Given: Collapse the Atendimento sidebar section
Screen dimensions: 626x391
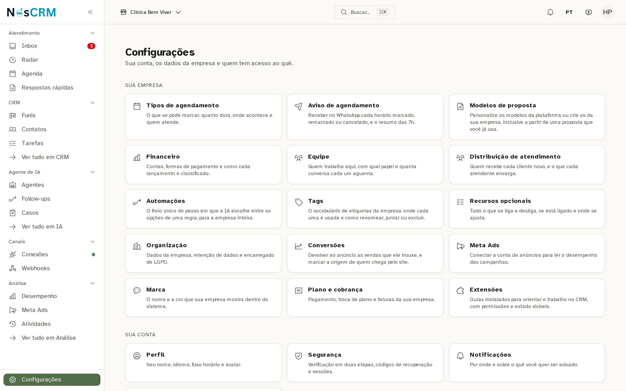Looking at the screenshot, I should pyautogui.click(x=52, y=33).
